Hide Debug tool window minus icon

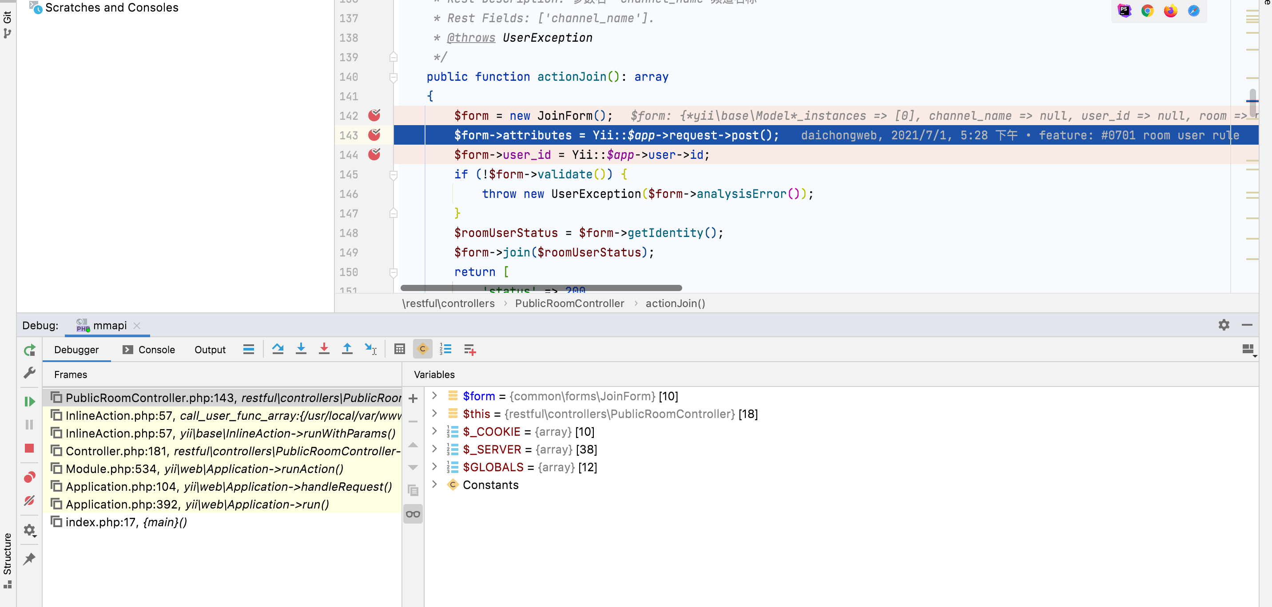pos(1247,325)
